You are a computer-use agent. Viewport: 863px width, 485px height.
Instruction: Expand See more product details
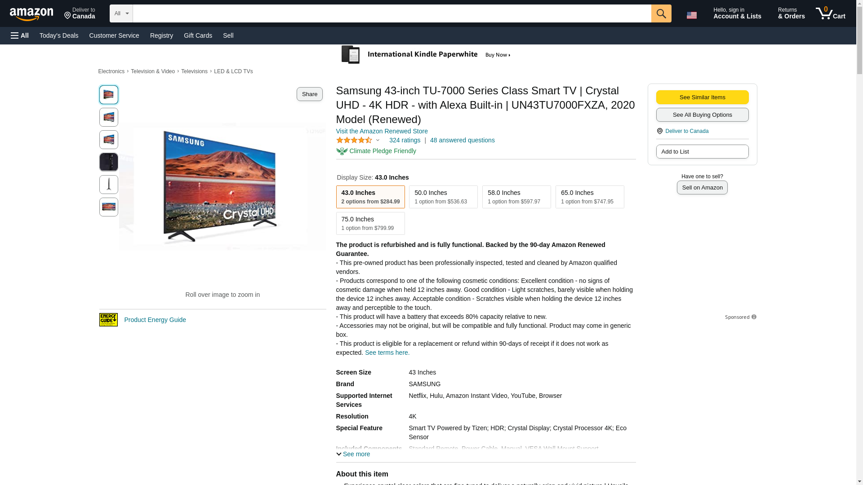(353, 454)
